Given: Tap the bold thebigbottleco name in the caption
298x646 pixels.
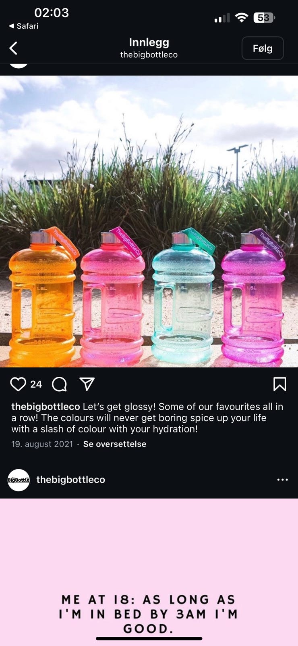Looking at the screenshot, I should [x=46, y=407].
